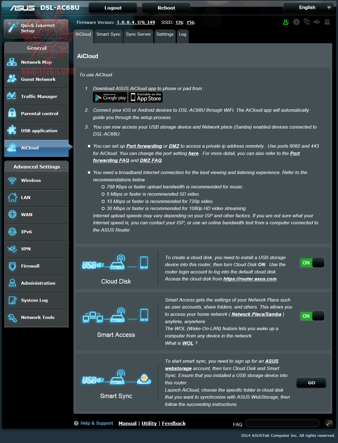Open the DMZ link
Screen dimensions: 338x443
(x=174, y=146)
